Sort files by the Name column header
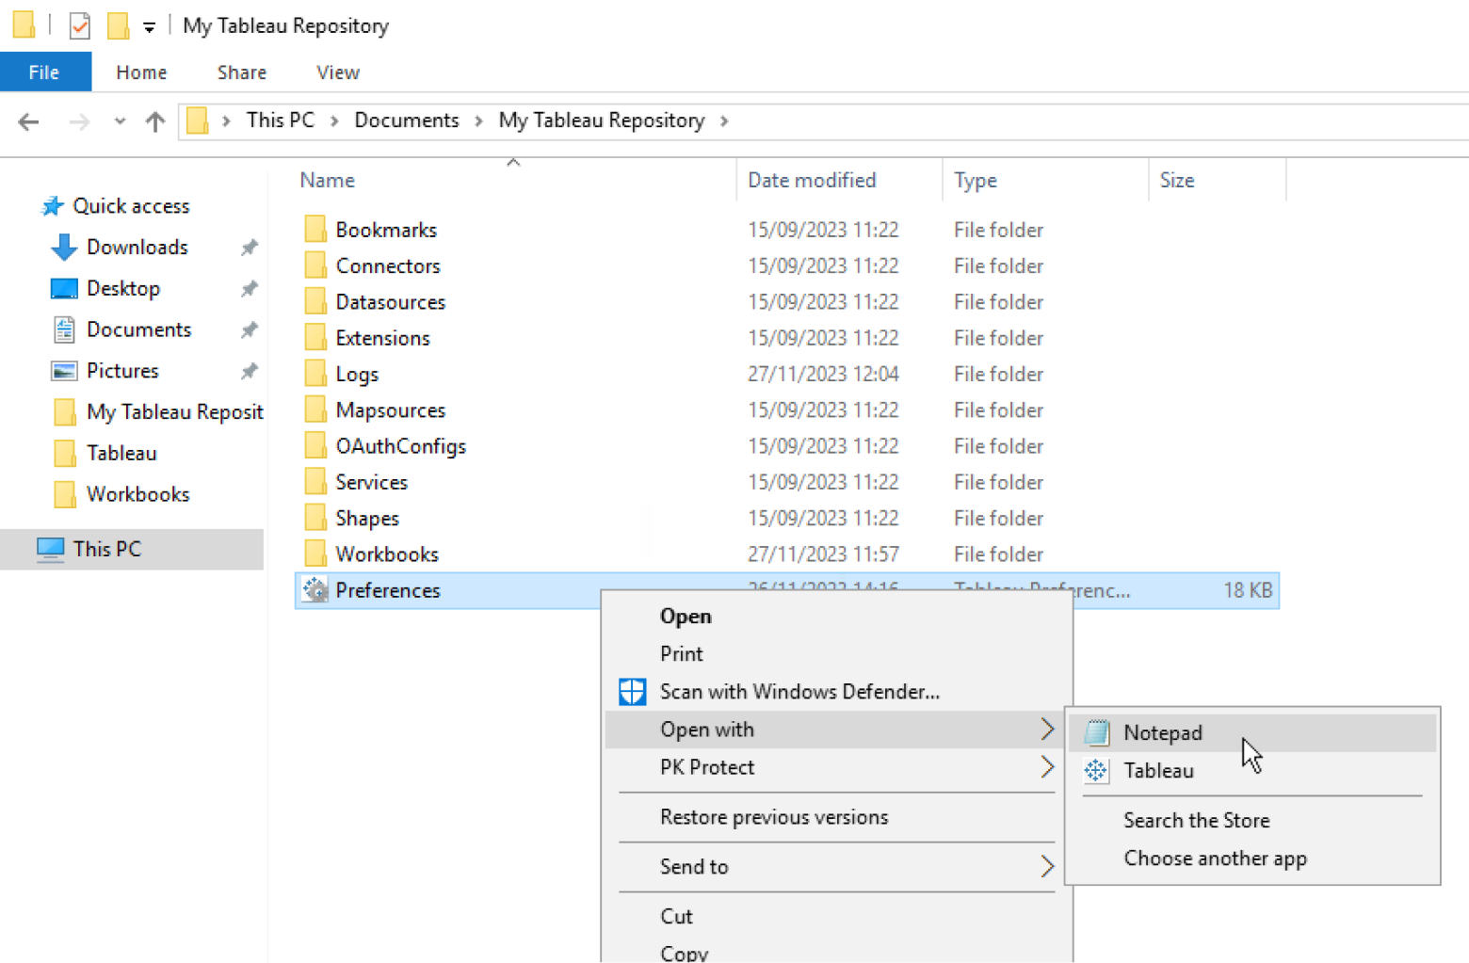 [x=327, y=180]
